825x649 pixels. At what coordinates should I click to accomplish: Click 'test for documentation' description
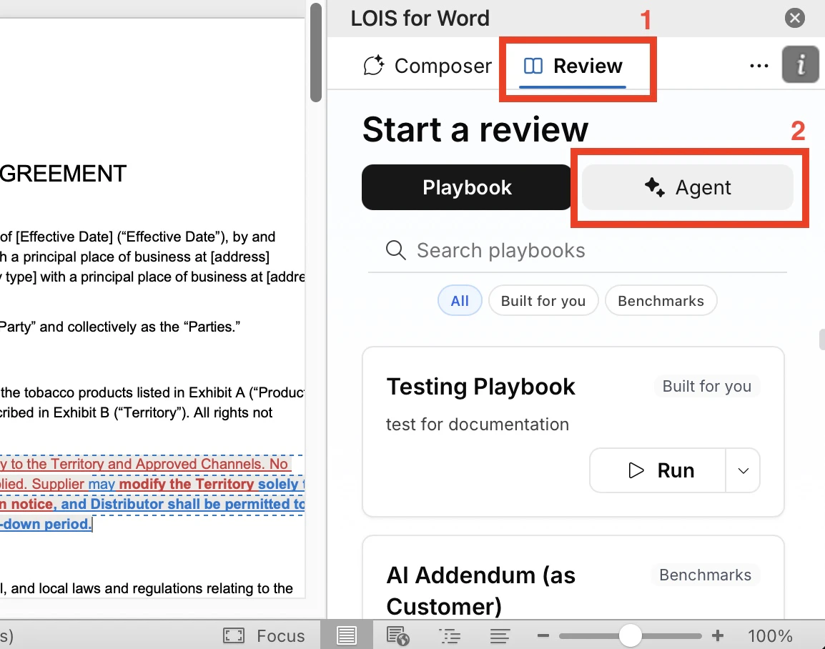(x=478, y=425)
